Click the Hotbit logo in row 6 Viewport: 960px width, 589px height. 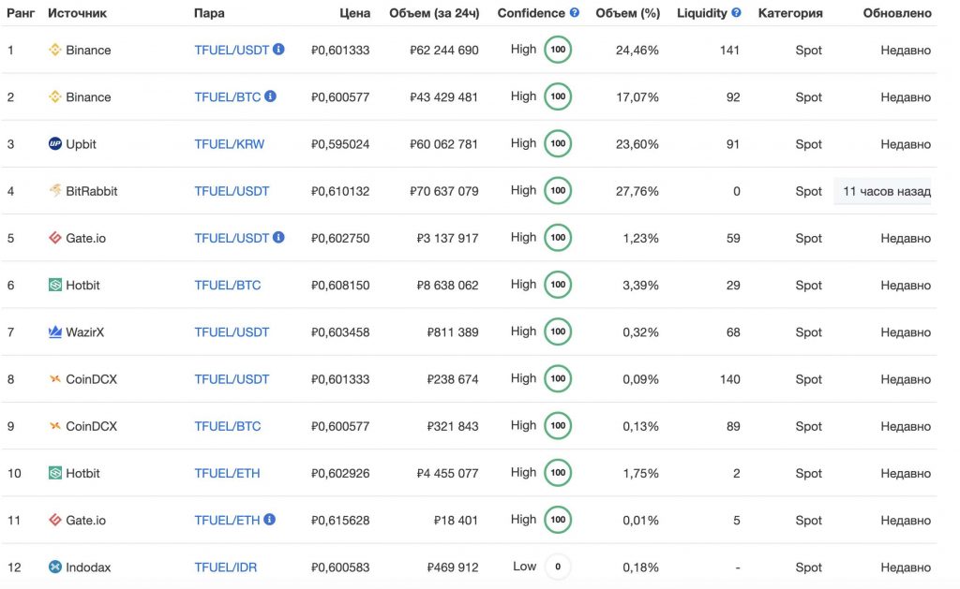(55, 286)
